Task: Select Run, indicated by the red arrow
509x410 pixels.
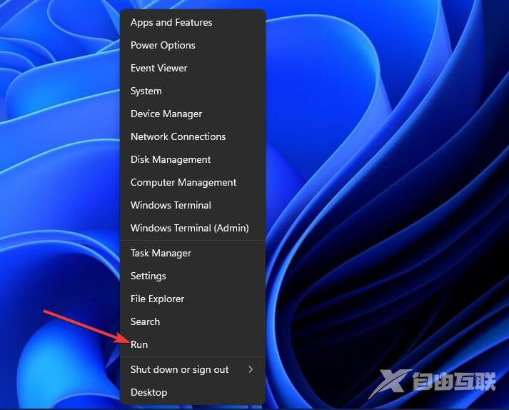Action: 139,344
